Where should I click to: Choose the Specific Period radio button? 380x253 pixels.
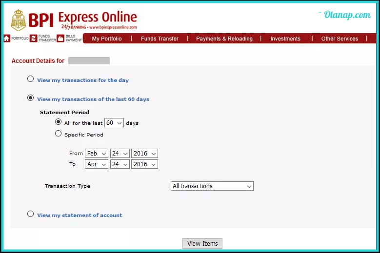point(58,134)
